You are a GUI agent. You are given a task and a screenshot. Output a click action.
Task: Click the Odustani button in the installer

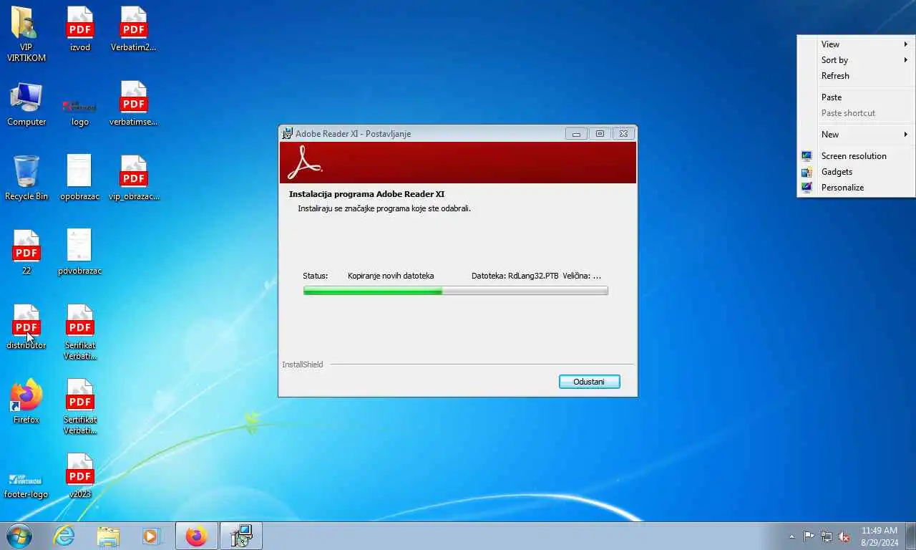coord(589,382)
